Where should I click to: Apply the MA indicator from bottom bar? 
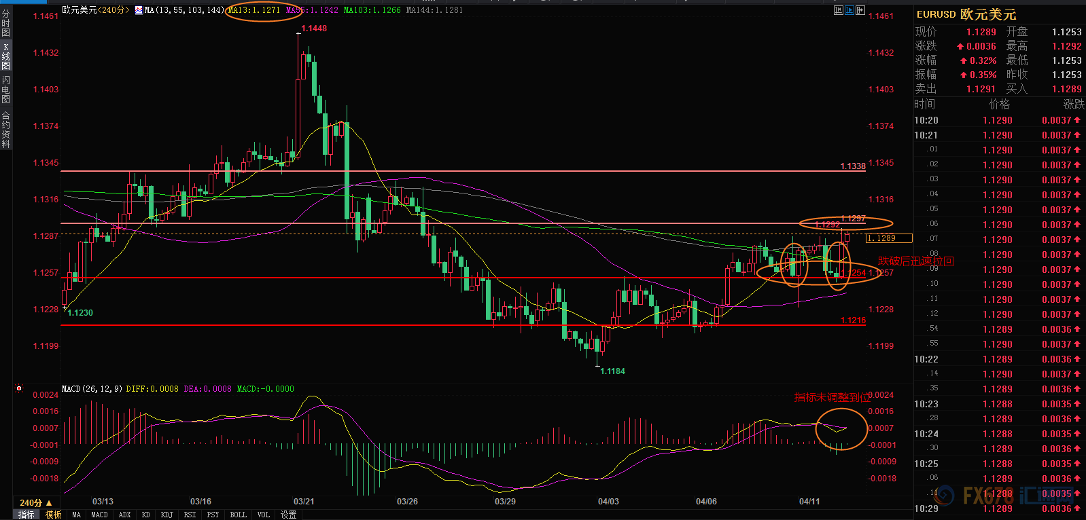76,515
